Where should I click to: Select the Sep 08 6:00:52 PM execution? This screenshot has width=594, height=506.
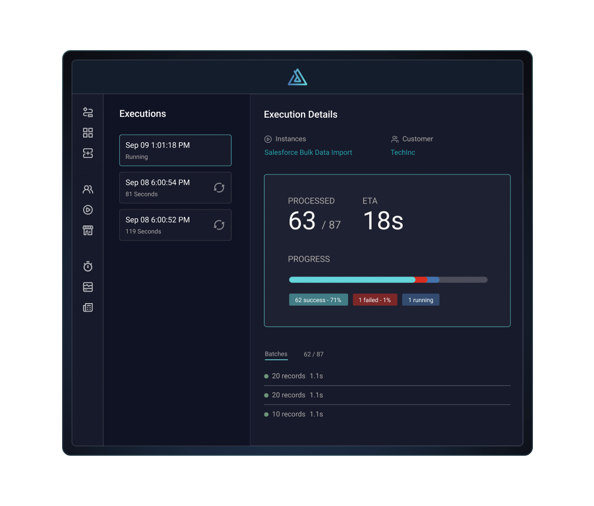pos(175,225)
